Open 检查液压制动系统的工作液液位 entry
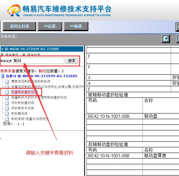The width and height of the screenshot is (179, 176). (x=48, y=87)
